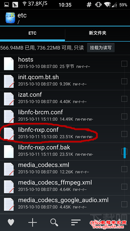Check the box for hosts file
Viewport: 130px width, 231px height.
(124, 64)
